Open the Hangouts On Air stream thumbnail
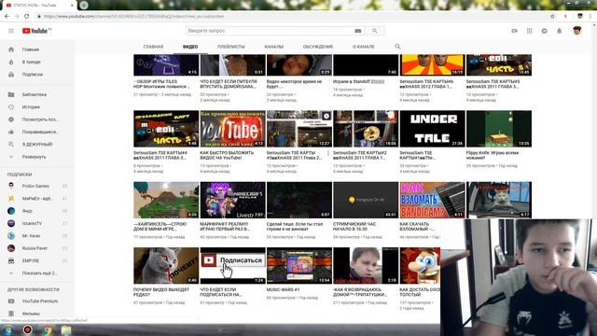The width and height of the screenshot is (597, 336). tap(366, 200)
